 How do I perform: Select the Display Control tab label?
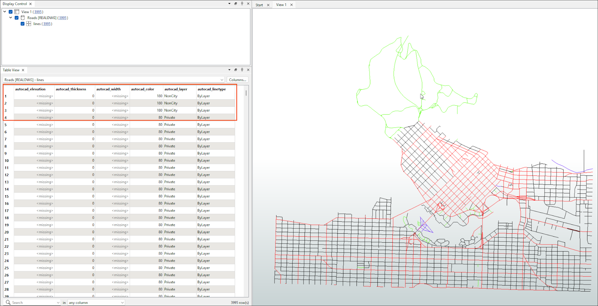15,4
